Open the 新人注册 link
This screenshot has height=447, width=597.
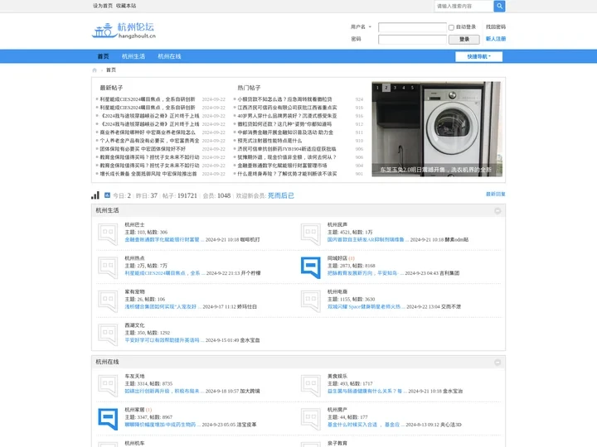496,39
